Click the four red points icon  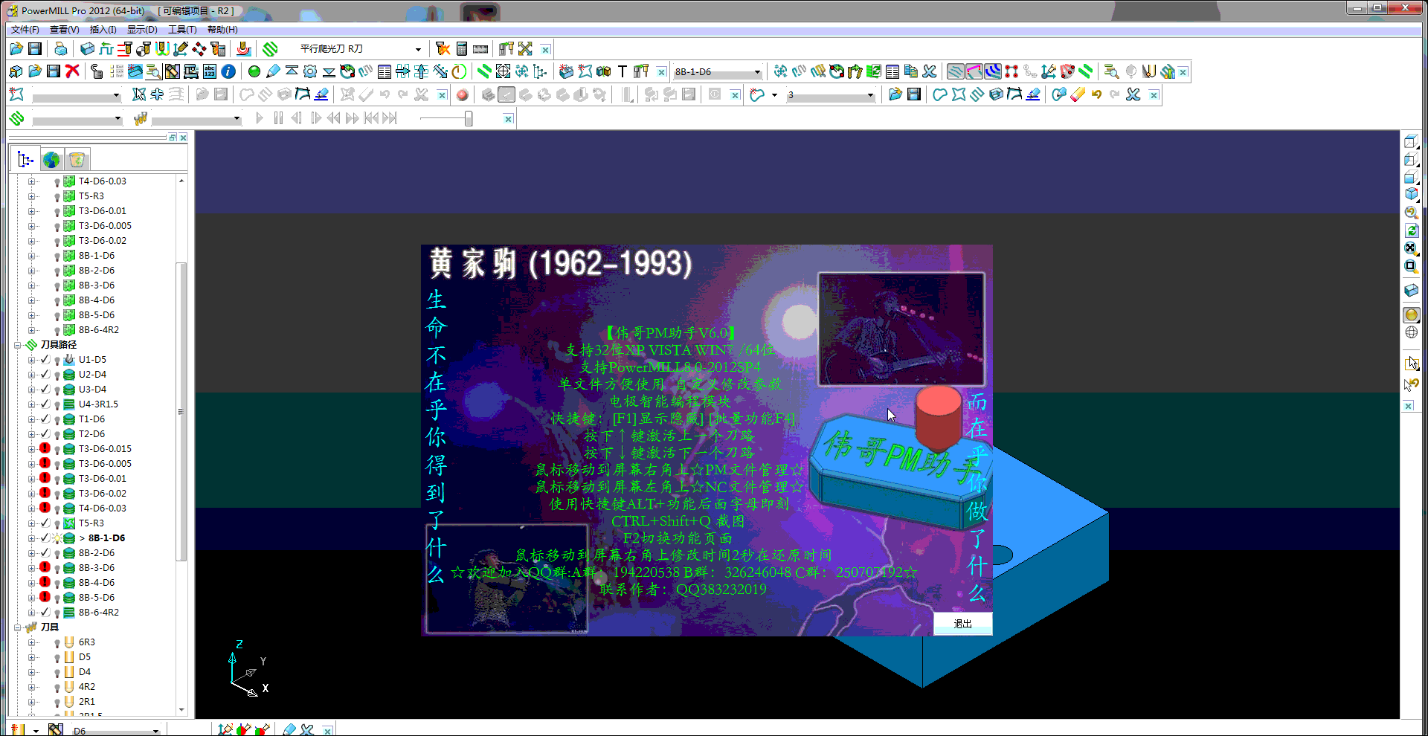pyautogui.click(x=1011, y=71)
